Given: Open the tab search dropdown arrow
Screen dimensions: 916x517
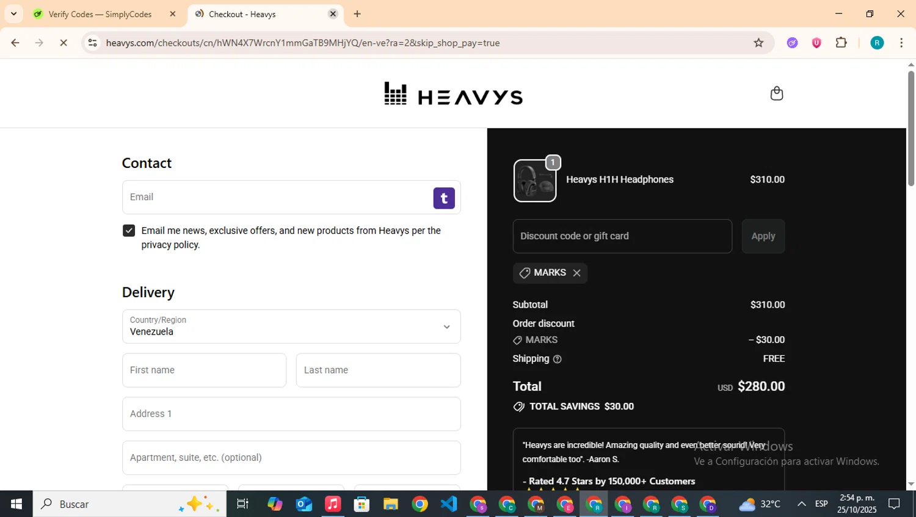Looking at the screenshot, I should pyautogui.click(x=13, y=14).
